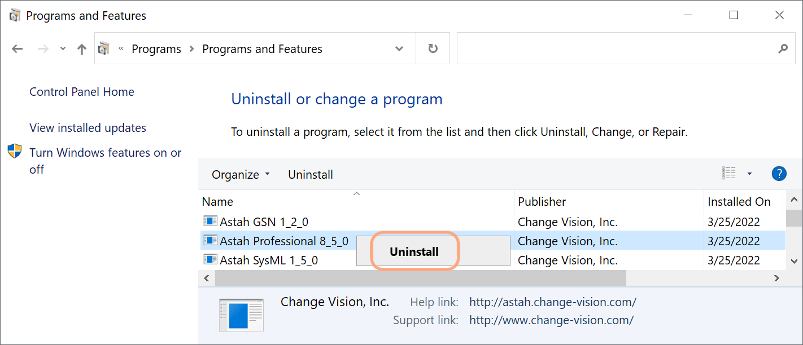
Task: Click the Back navigation arrow
Action: [18, 49]
